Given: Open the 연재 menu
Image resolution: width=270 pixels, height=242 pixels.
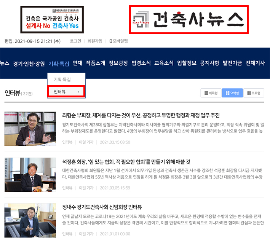Looking at the screenshot, I should [77, 63].
